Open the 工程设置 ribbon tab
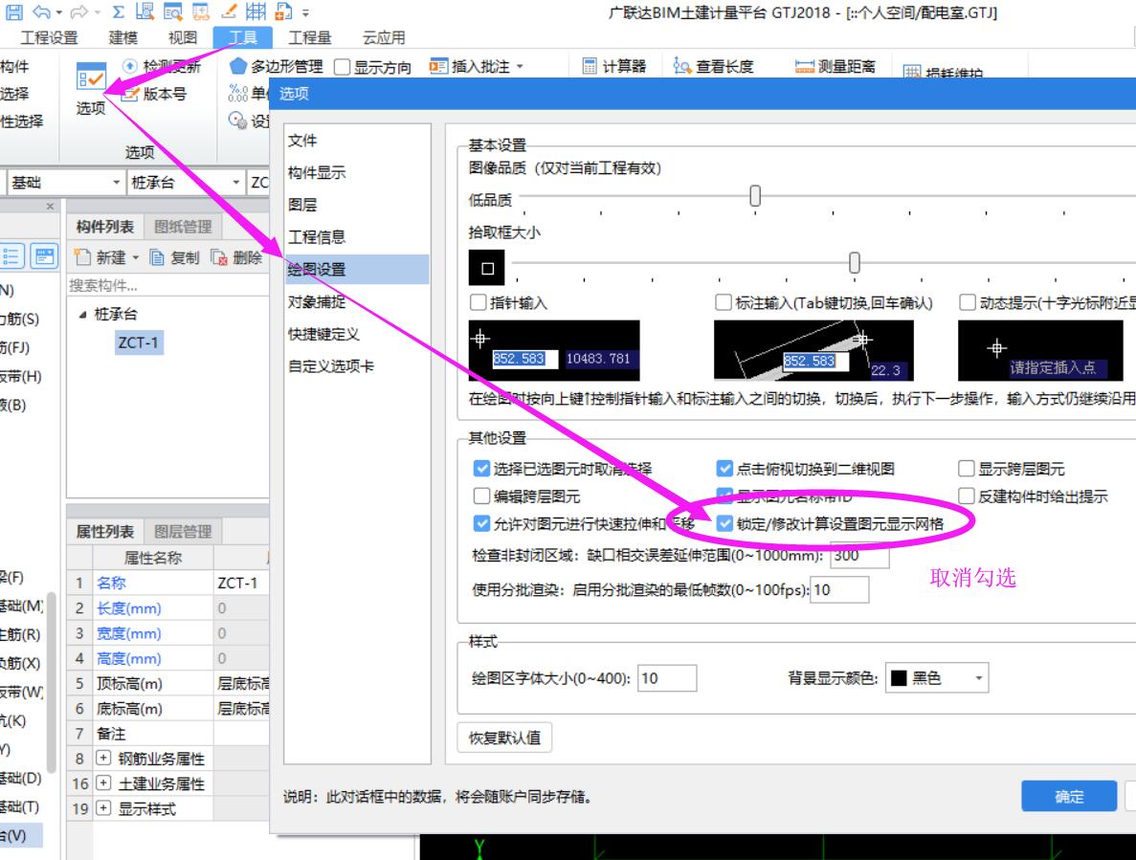This screenshot has width=1136, height=860. 49,37
